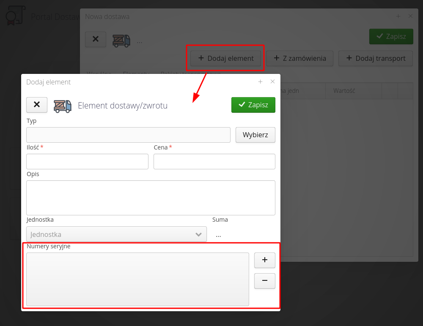Click Wybierz to choose a type
The height and width of the screenshot is (326, 423).
[255, 135]
